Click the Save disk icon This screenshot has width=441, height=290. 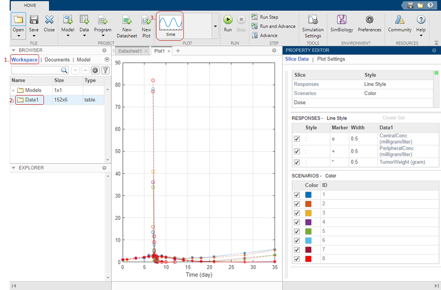(34, 20)
